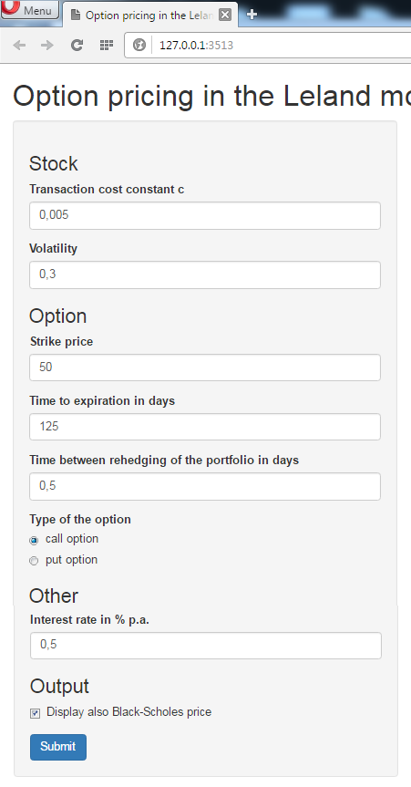Select the put option radio button

point(34,561)
